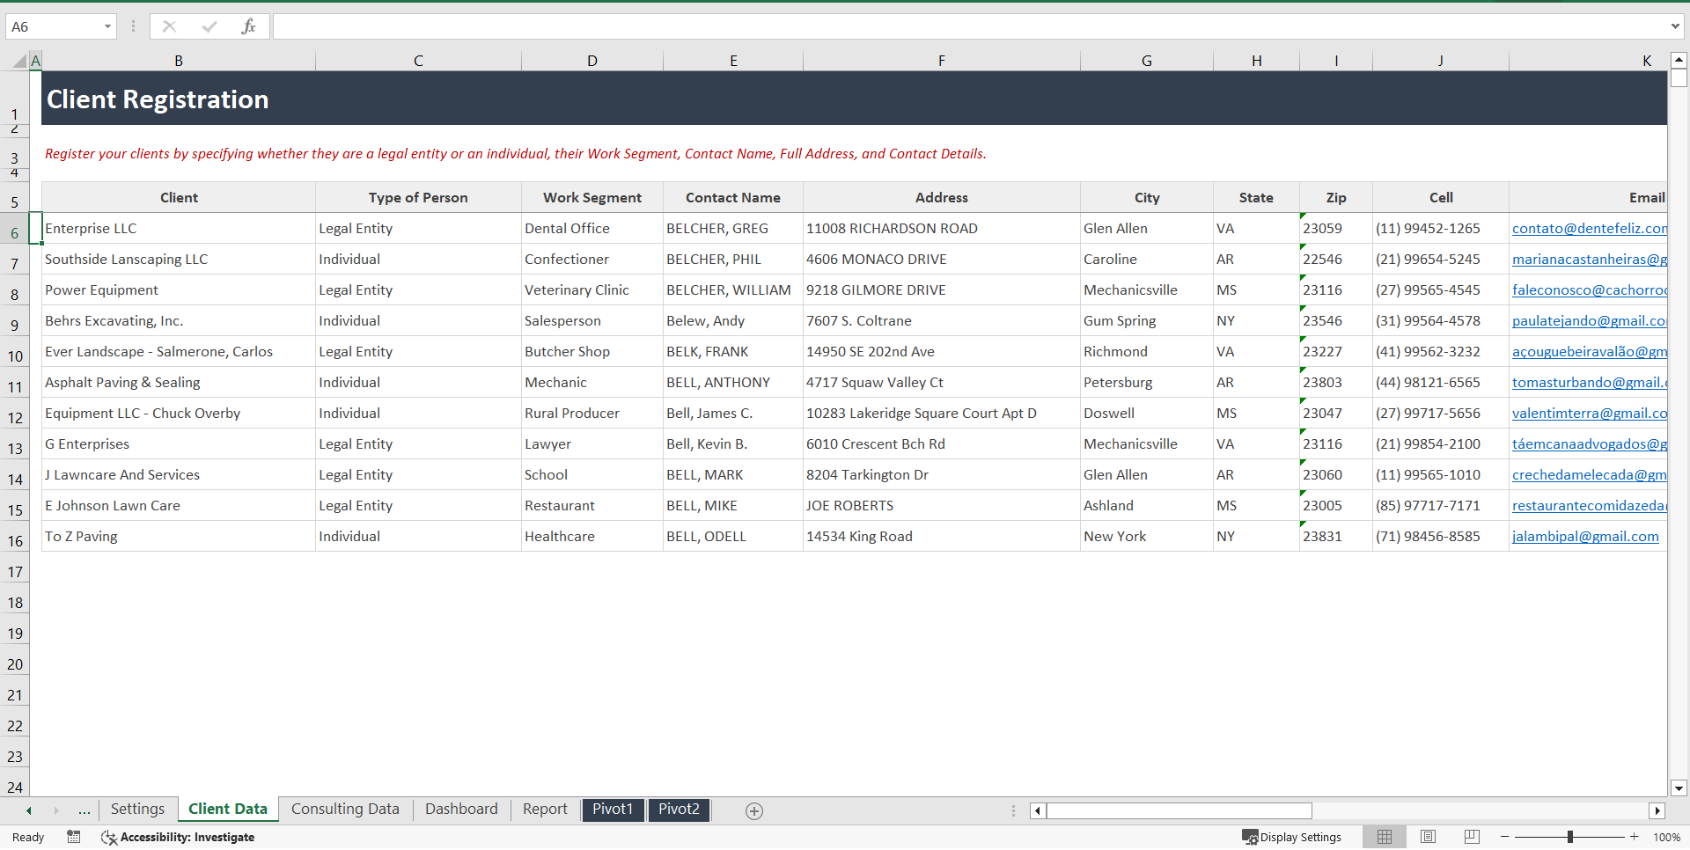Select row 10 header
Viewport: 1690px width, 850px height.
pos(15,356)
